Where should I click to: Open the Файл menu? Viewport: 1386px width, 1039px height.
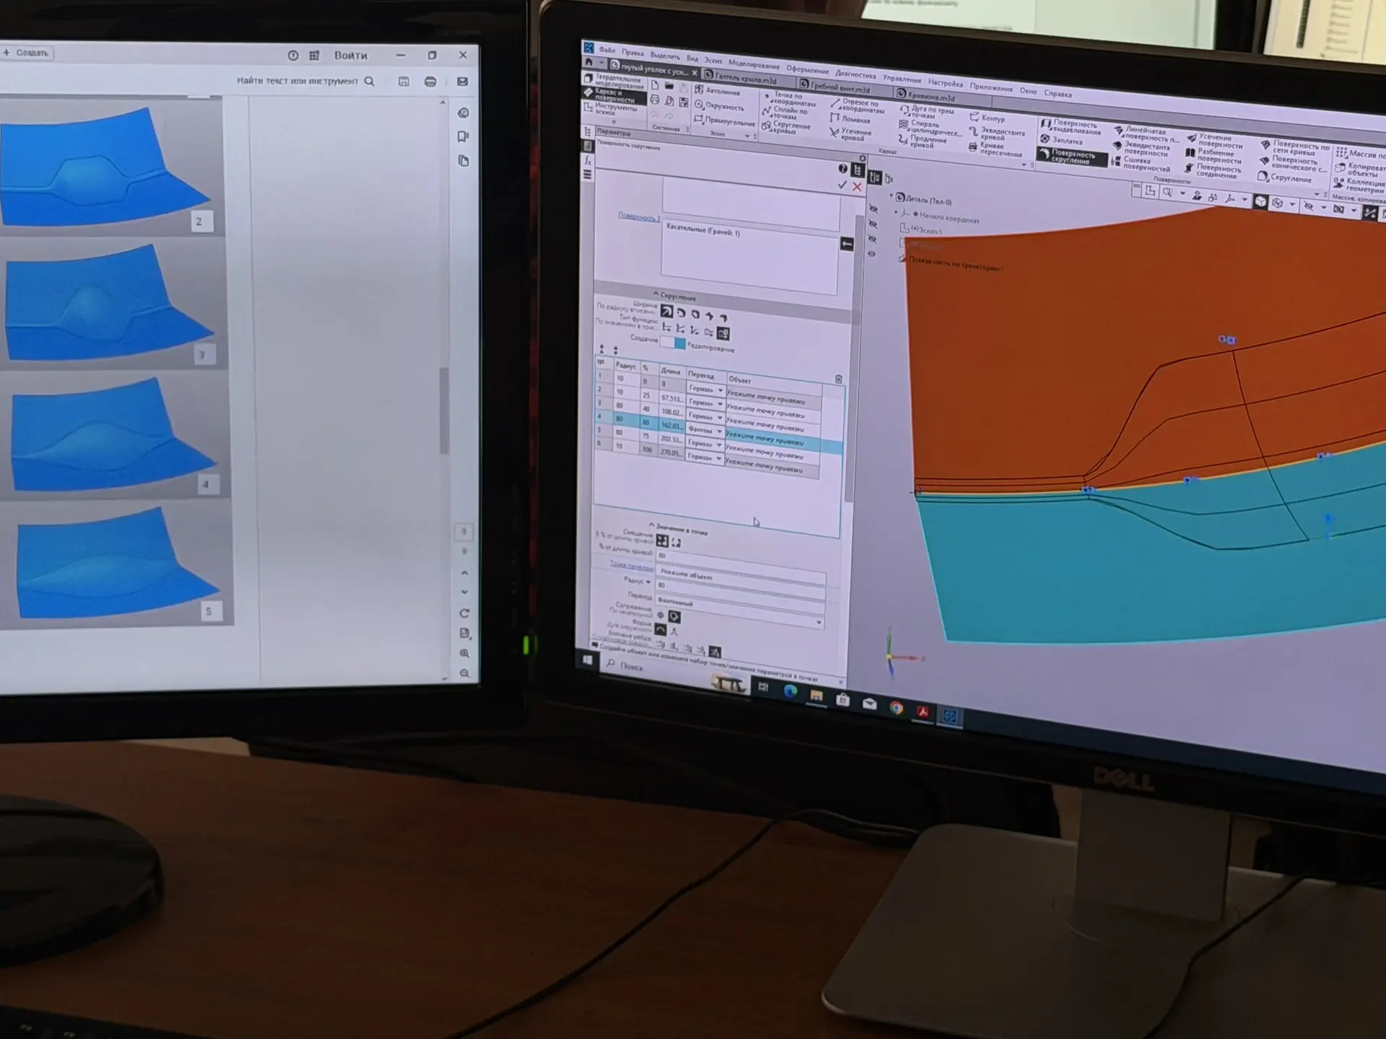point(607,50)
